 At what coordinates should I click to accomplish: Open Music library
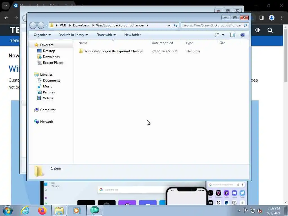pos(47,86)
